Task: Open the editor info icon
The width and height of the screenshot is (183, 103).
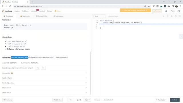Action: tap(164, 16)
